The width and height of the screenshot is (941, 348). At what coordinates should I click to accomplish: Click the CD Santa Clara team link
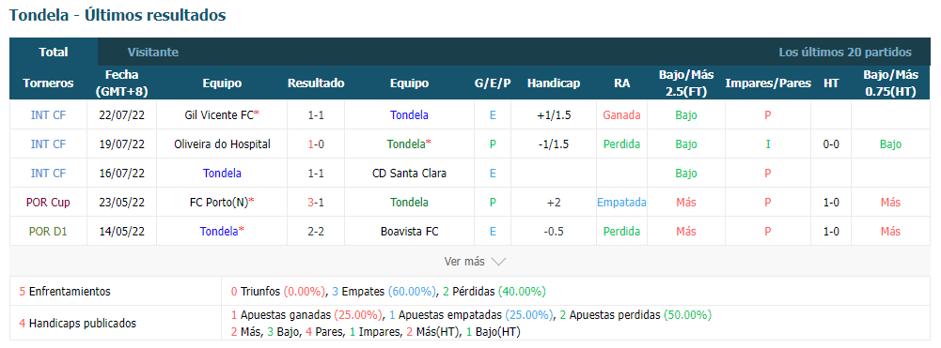(x=409, y=174)
